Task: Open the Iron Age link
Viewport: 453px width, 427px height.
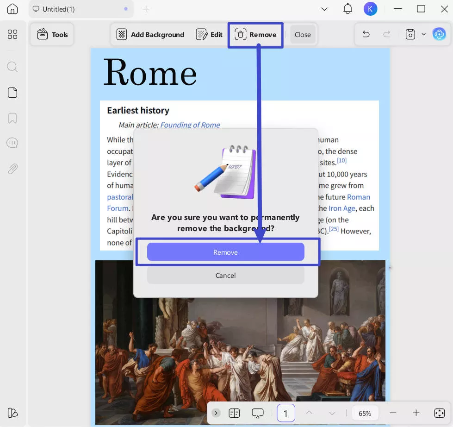Action: tap(342, 208)
